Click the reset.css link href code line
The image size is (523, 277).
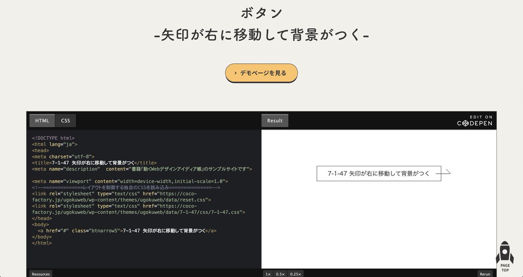(122, 196)
